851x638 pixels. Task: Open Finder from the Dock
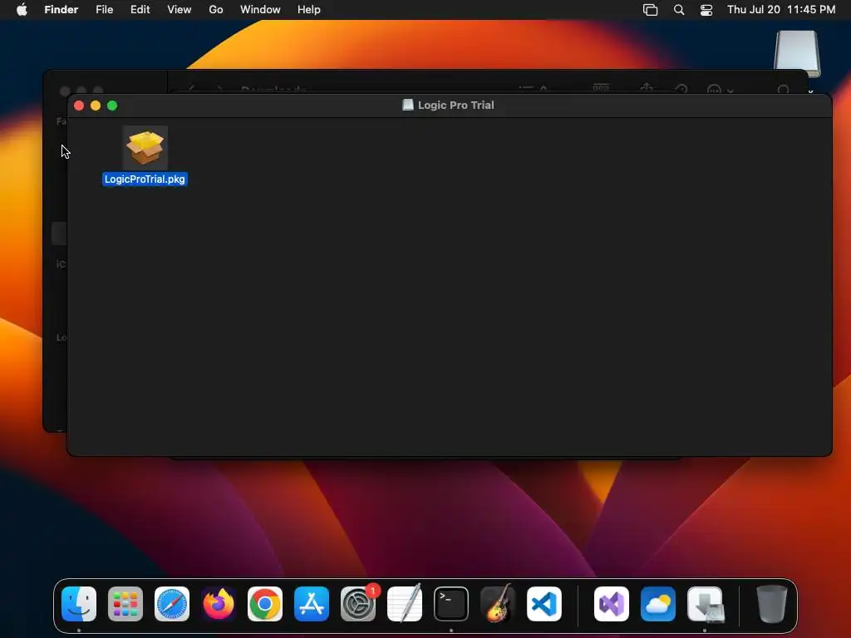79,604
